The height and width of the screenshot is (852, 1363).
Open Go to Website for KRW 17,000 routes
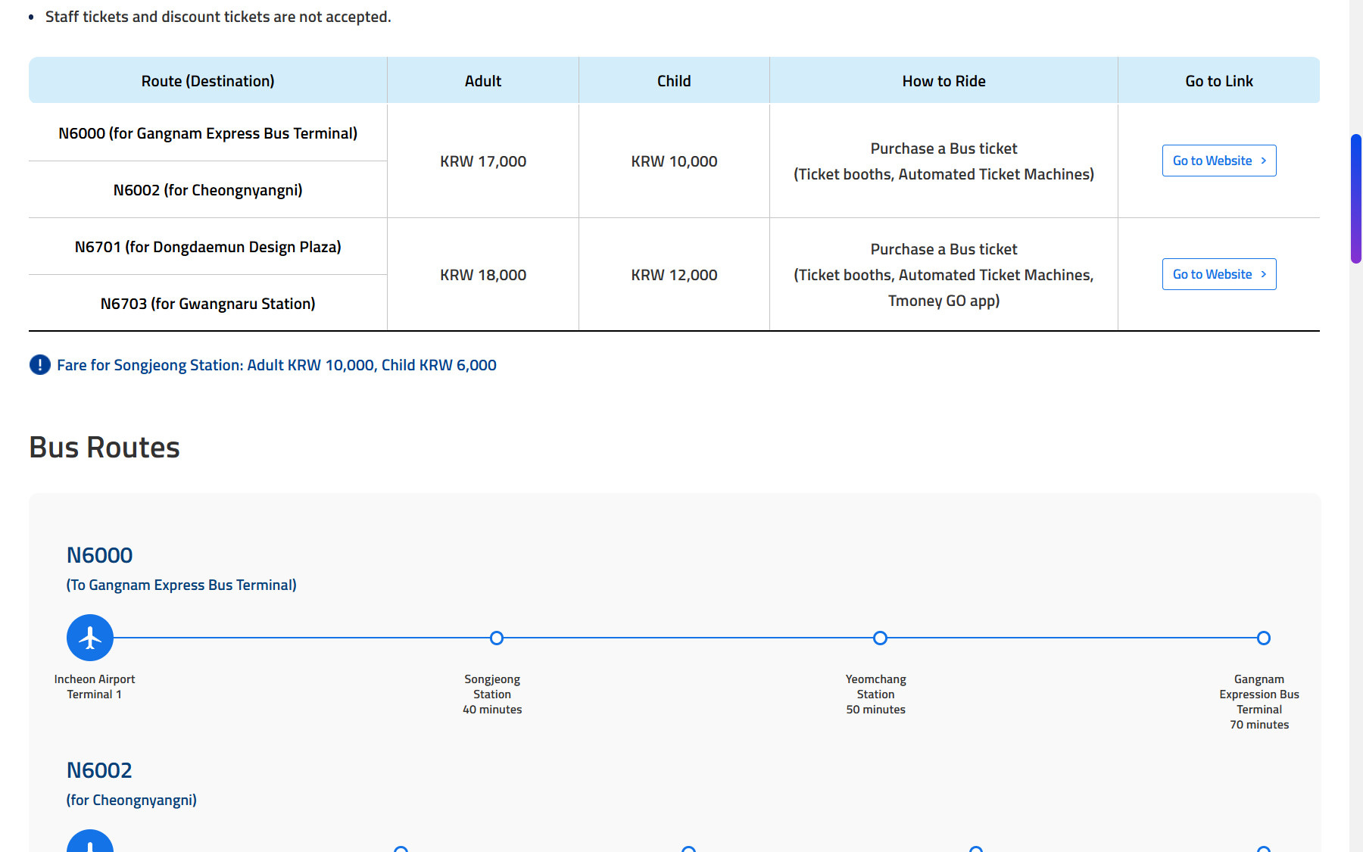pos(1219,161)
